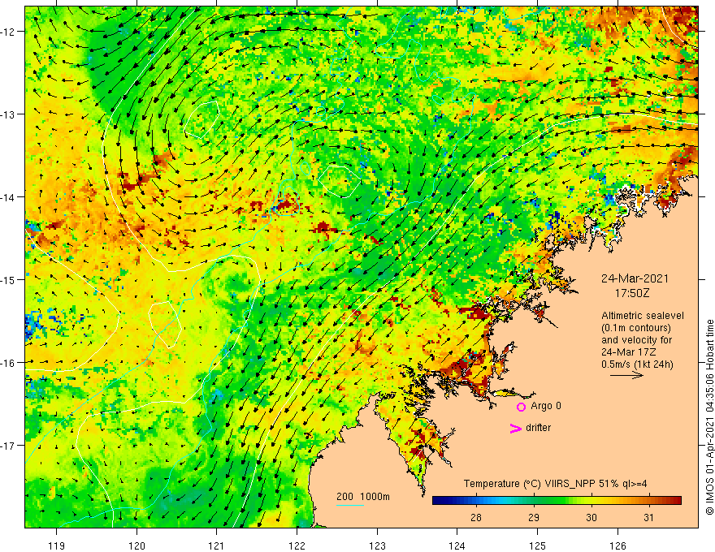Image resolution: width=715 pixels, height=552 pixels.
Task: Click the dark blue end of temperature bar
Action: coord(438,501)
